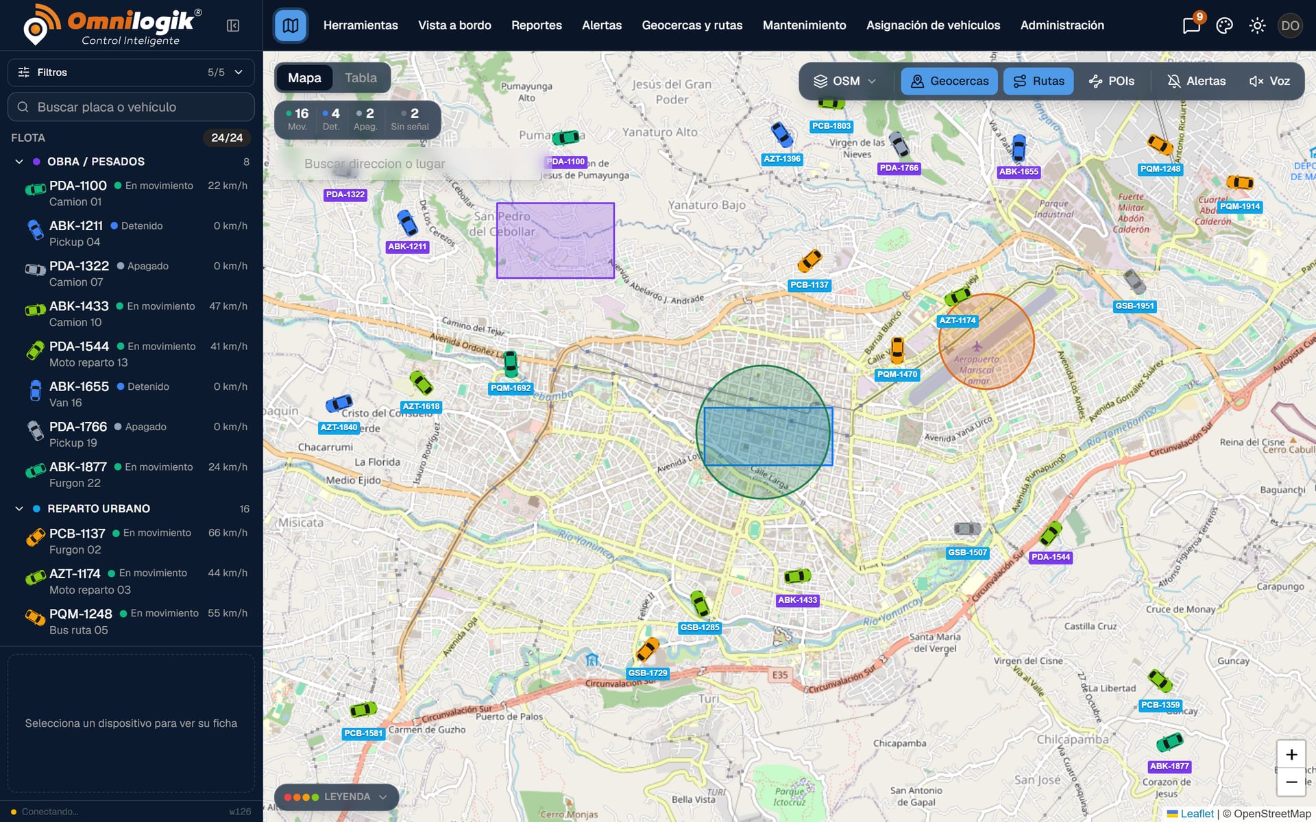
Task: Open Asignación de vehículos menu
Action: coord(933,25)
